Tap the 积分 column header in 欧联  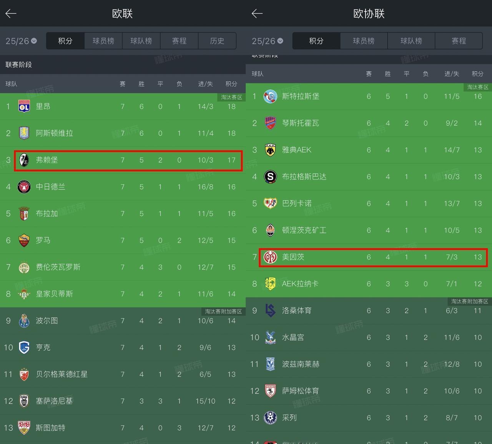tap(231, 84)
